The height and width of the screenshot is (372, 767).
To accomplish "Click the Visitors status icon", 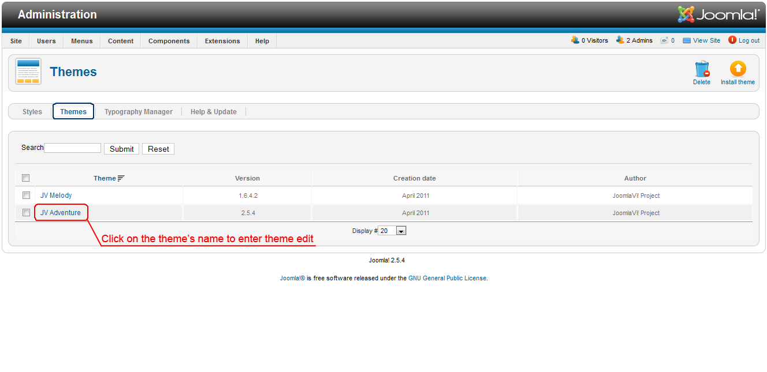I will (x=575, y=40).
